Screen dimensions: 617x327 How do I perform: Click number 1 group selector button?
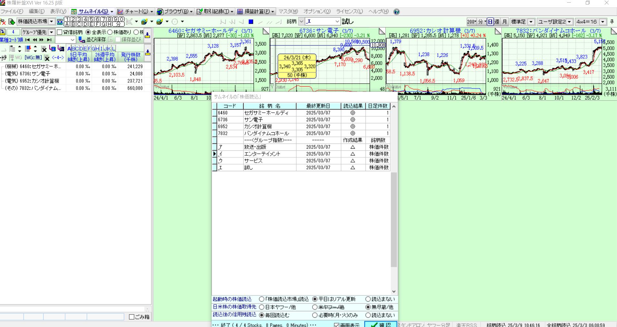click(67, 19)
